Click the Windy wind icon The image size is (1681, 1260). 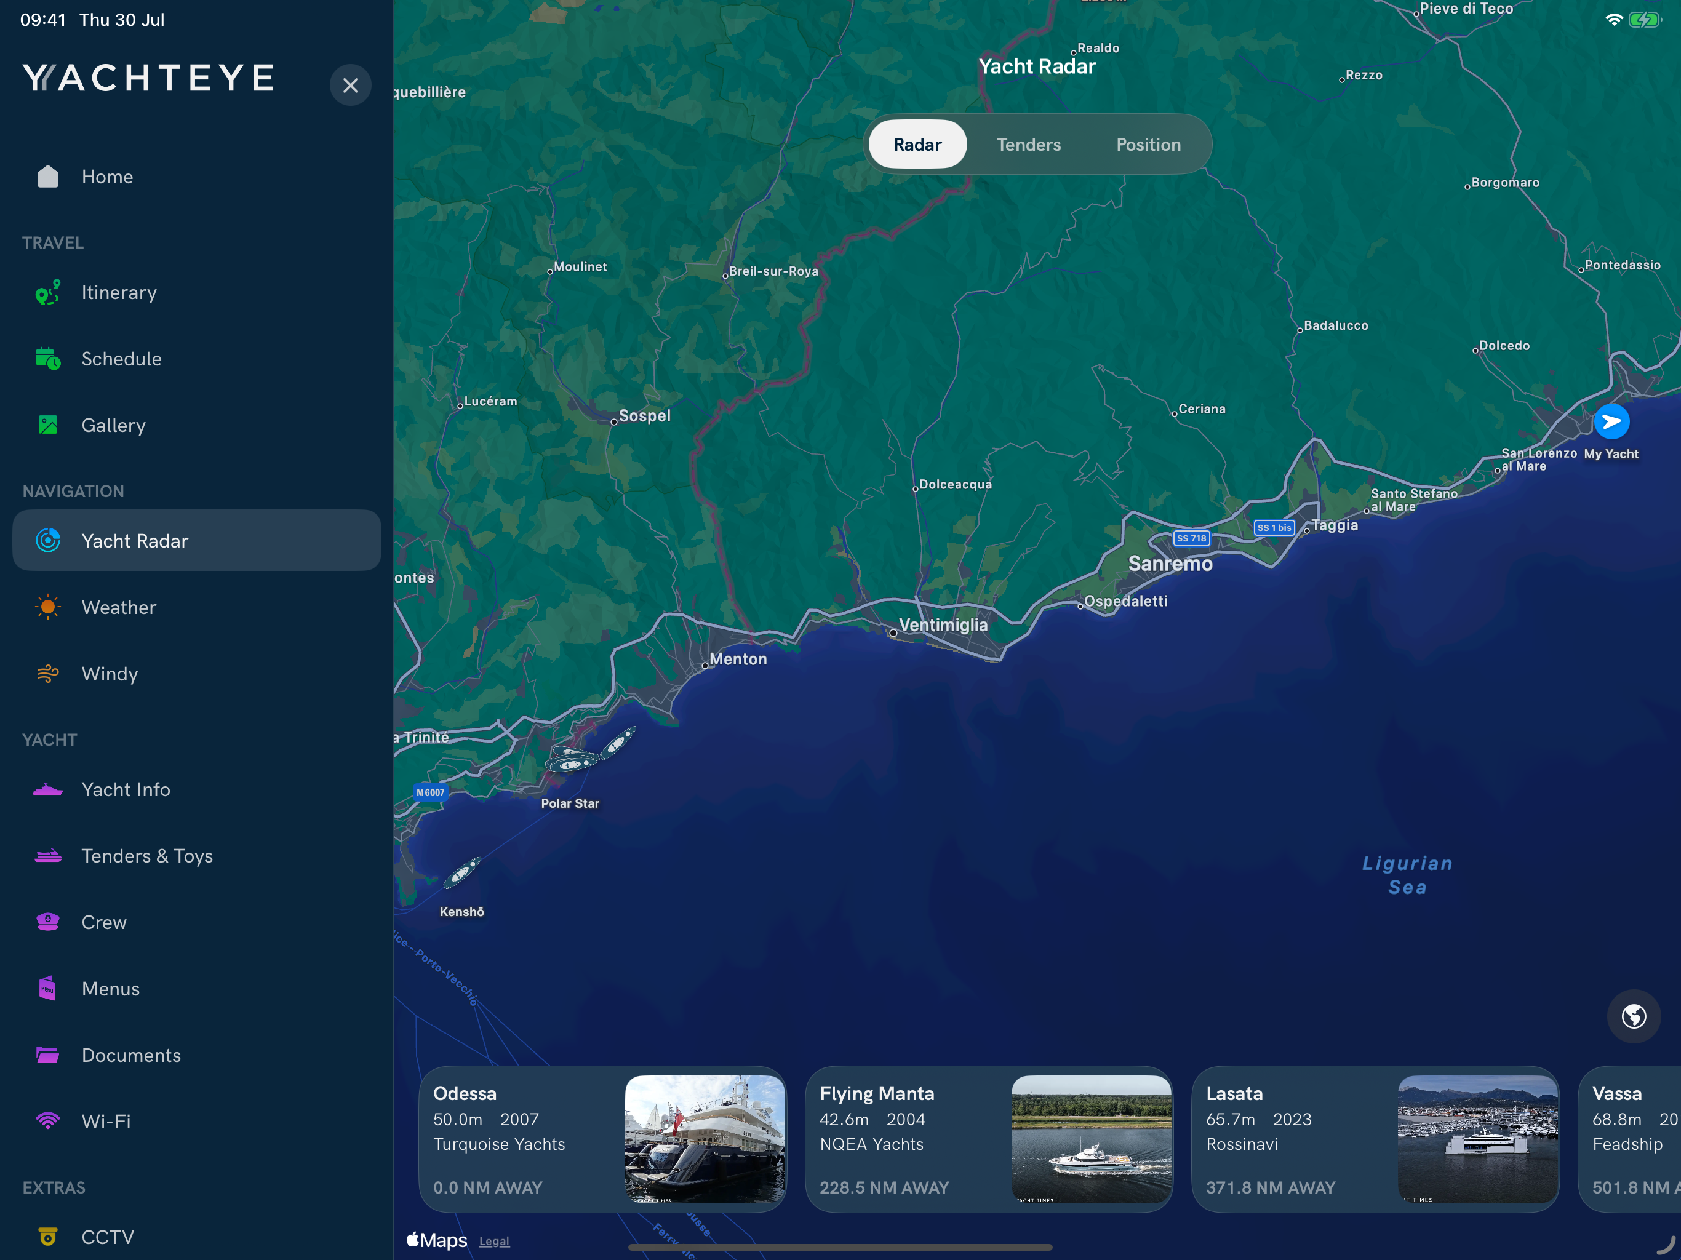tap(48, 673)
